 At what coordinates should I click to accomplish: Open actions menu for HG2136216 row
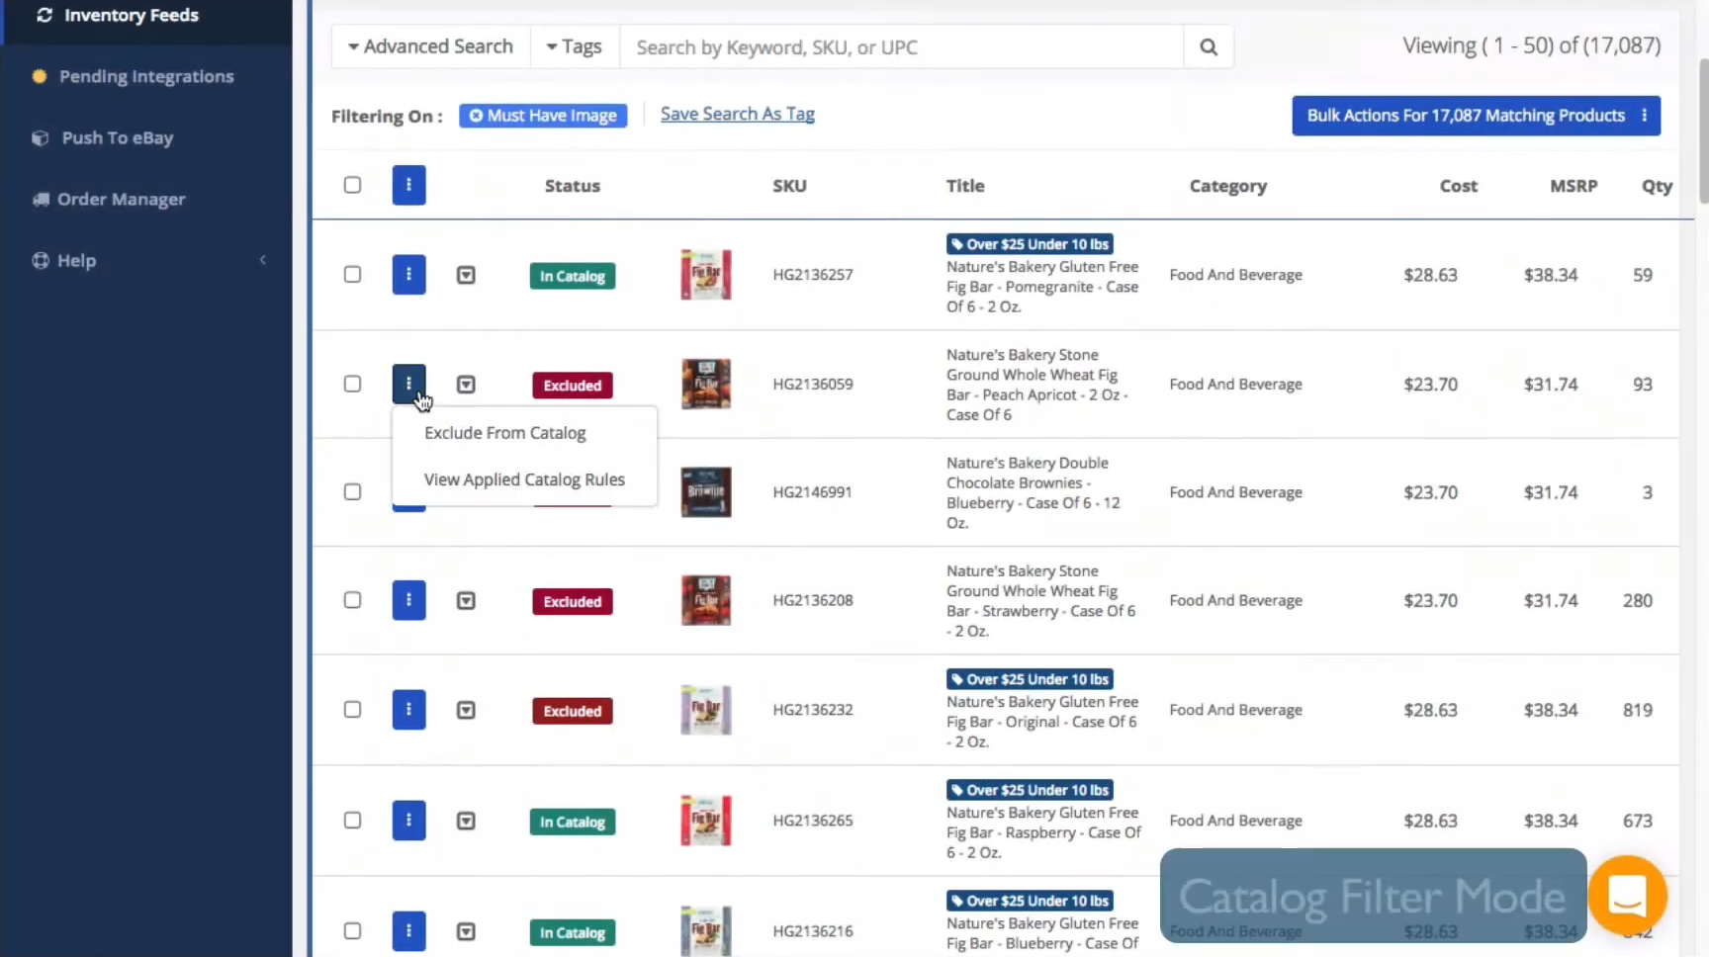[408, 930]
